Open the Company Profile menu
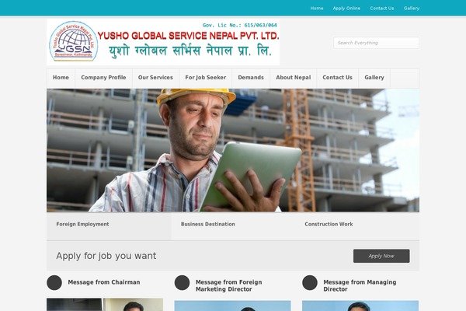The width and height of the screenshot is (466, 311). pyautogui.click(x=103, y=78)
